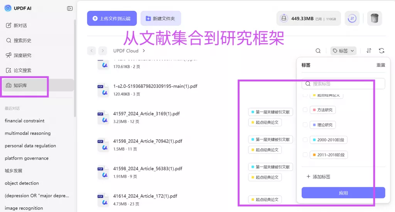Click the 方法研究 tag label

[x=323, y=110]
